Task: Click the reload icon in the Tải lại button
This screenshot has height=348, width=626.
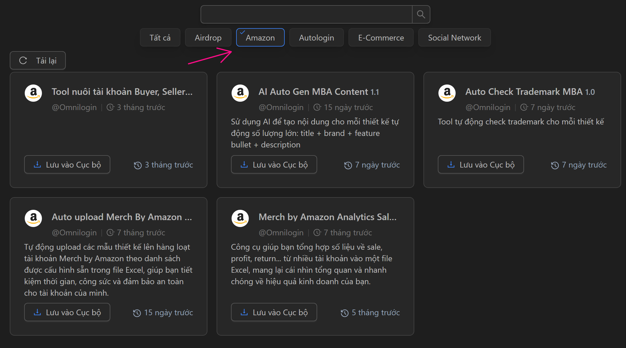Action: point(23,61)
